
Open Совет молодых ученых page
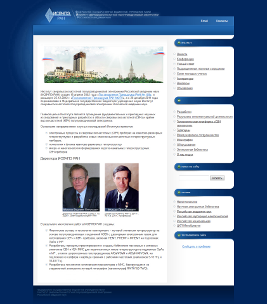(x=192, y=73)
